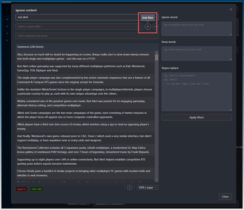The image size is (244, 210).
Task: Click the scrollbar down arrow in Sentences list
Action: click(157, 180)
